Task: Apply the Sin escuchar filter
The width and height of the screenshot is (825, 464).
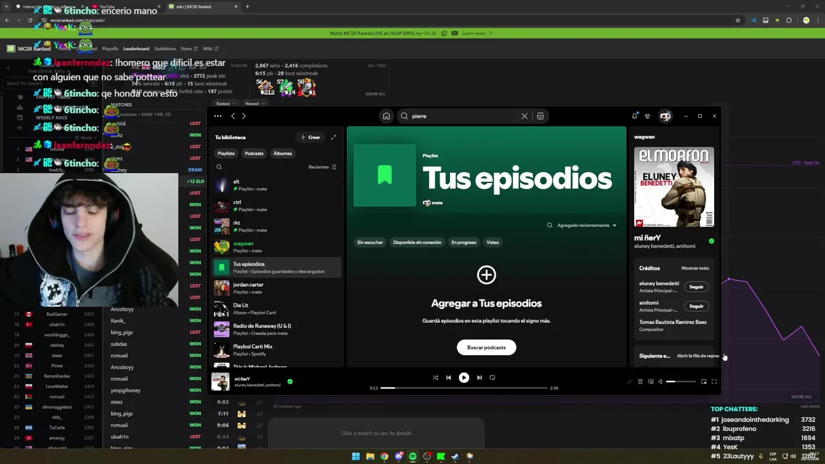Action: 370,242
